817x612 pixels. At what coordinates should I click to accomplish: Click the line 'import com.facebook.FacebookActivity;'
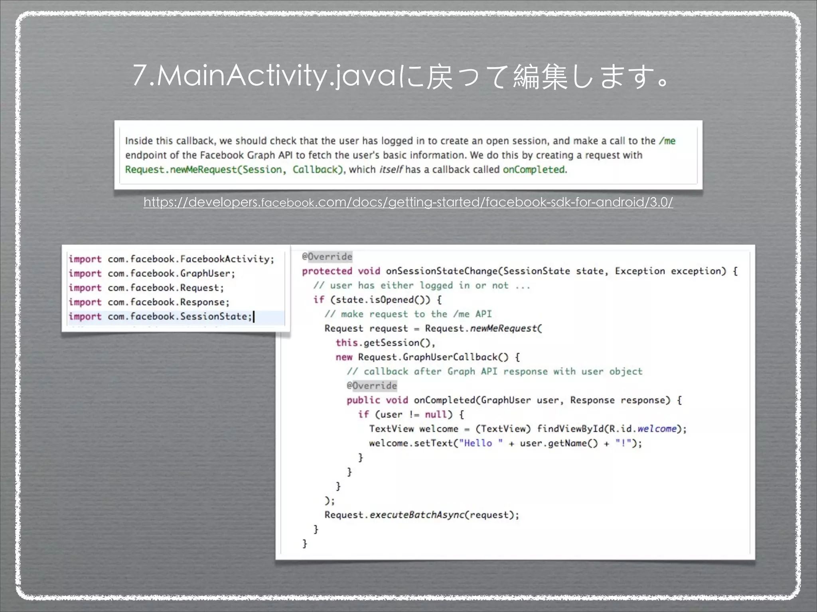[172, 259]
